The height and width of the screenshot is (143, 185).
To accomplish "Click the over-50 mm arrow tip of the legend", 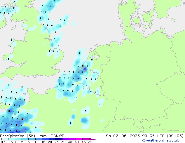I will (92, 139).
